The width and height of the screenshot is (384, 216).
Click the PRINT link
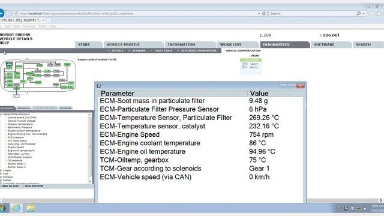pos(255,56)
